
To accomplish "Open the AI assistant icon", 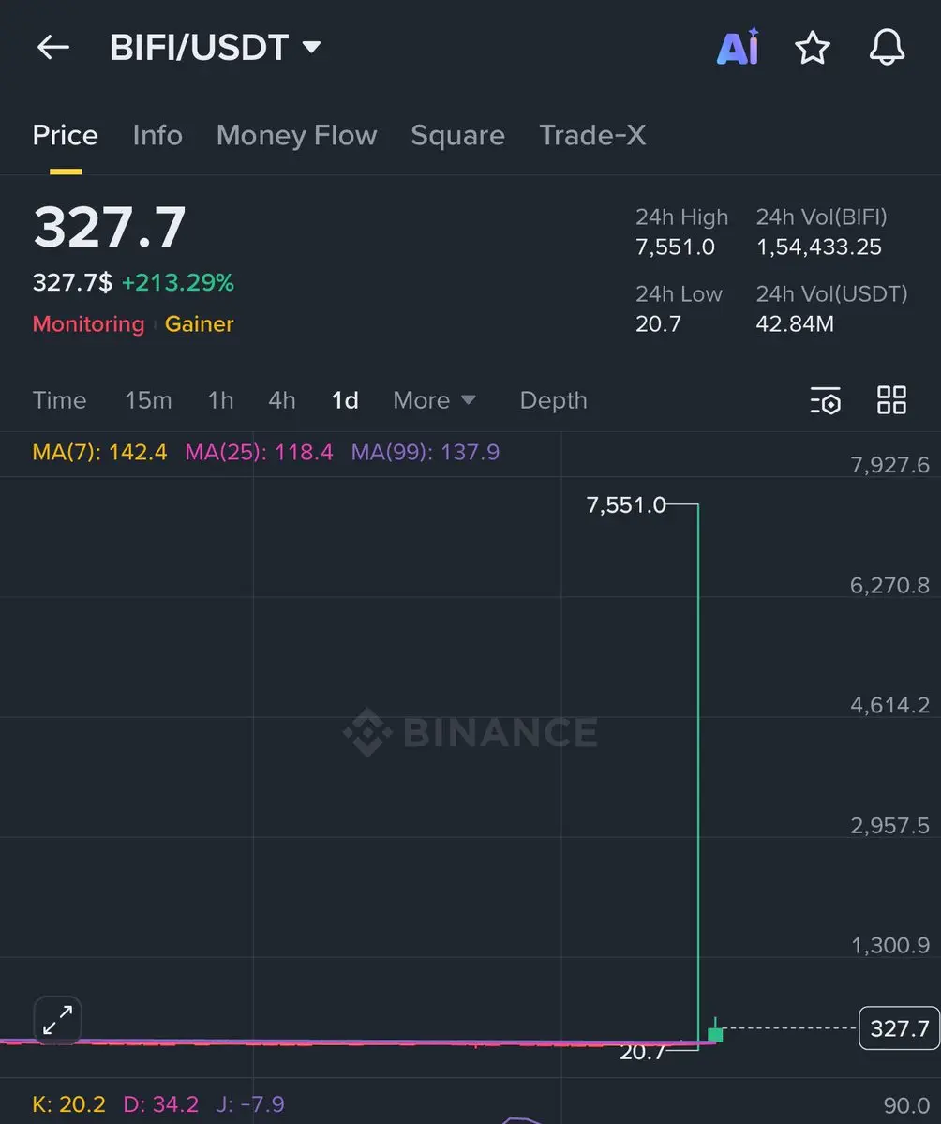I will click(x=738, y=48).
